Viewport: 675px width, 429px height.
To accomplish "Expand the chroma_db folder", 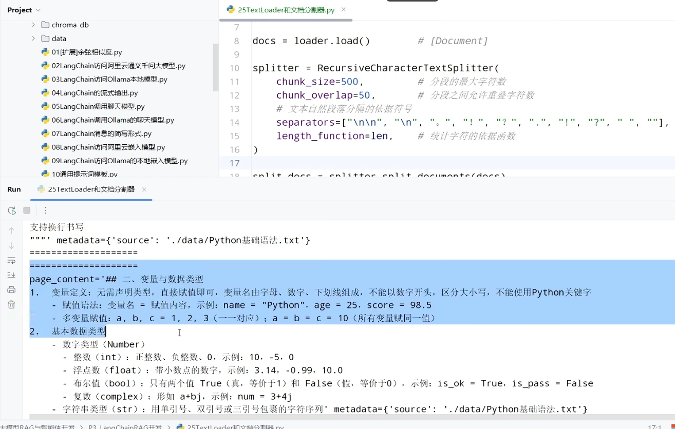I will (33, 25).
